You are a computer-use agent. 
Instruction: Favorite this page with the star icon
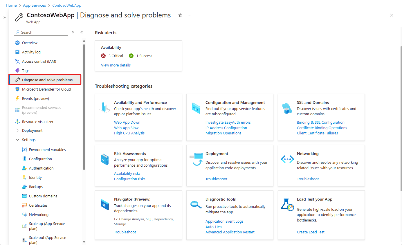(180, 15)
